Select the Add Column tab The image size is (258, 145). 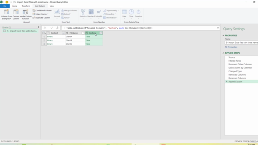point(40,6)
